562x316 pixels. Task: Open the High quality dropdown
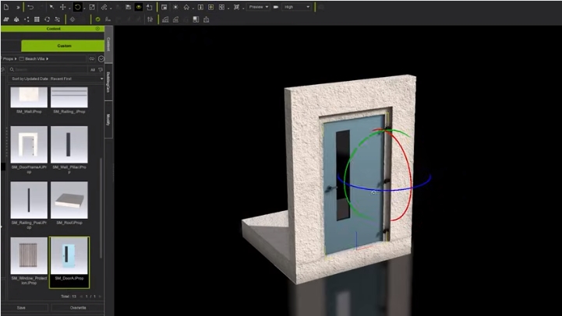[x=296, y=7]
